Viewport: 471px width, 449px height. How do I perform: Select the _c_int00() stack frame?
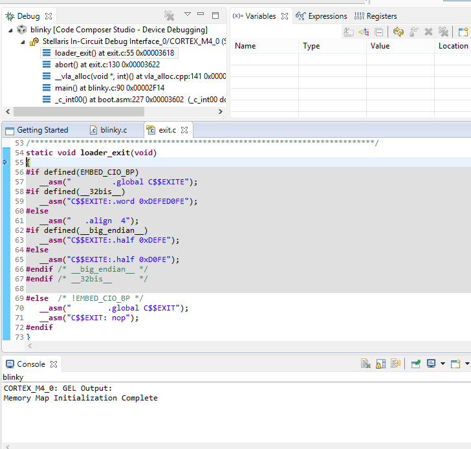pos(140,100)
